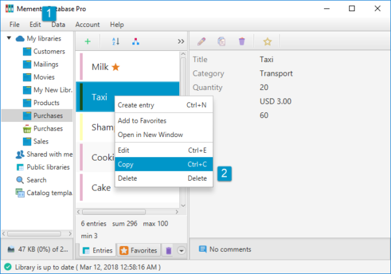This screenshot has width=391, height=274.
Task: Choose Delete in the context menu
Action: click(164, 178)
